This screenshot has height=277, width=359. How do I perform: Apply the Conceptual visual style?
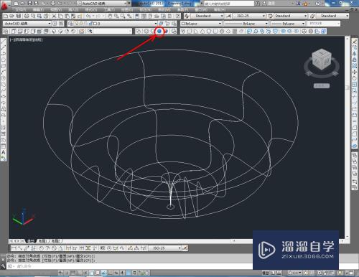point(166,31)
